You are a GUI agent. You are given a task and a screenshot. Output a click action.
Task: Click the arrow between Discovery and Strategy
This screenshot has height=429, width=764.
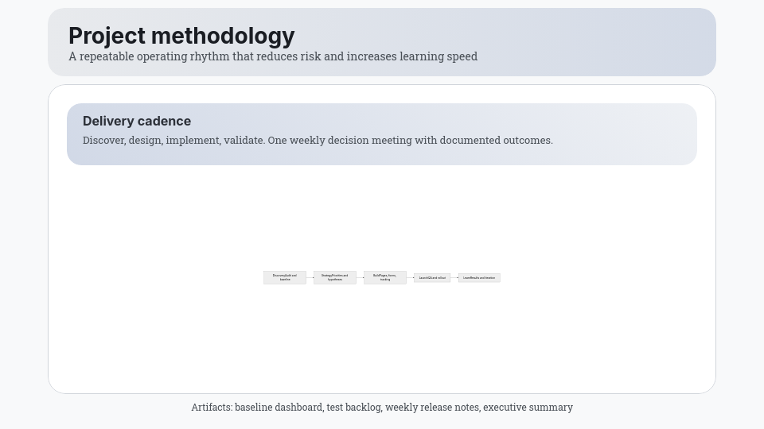[310, 277]
